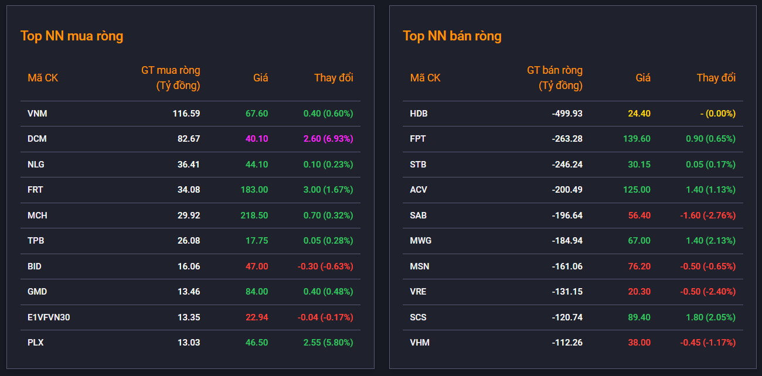Click the E1VFVN30 price 22.94

point(257,317)
